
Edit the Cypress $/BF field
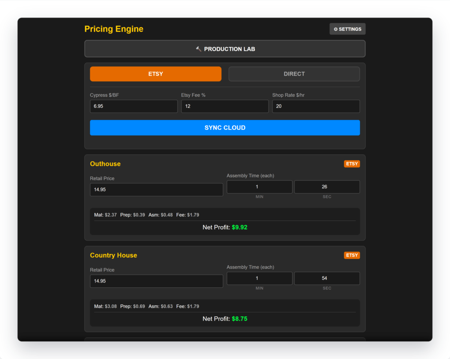pos(134,106)
